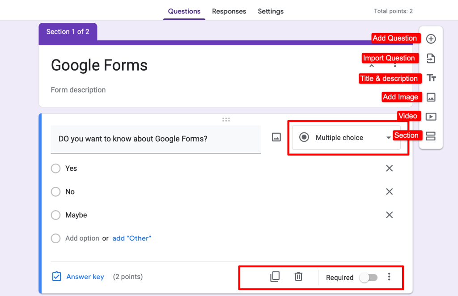Insert an image using the Add Image icon

click(431, 97)
